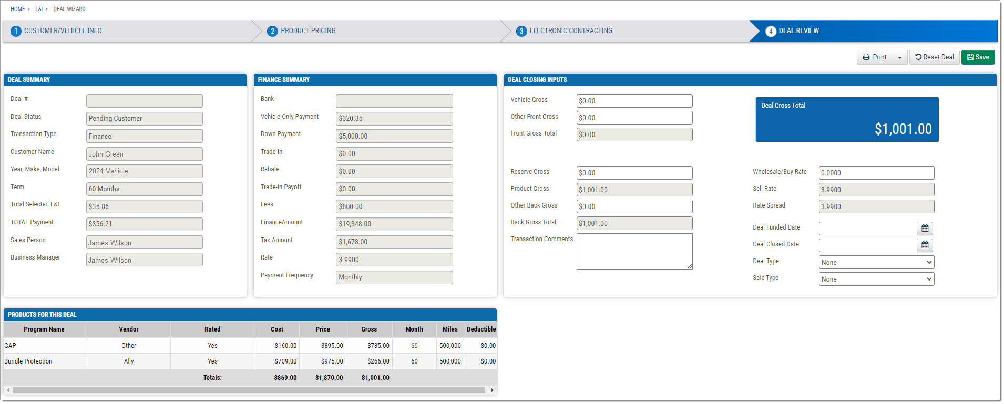Screen dimensions: 1004x404
Task: Click the Sell Rate 3.9900 field
Action: tap(876, 190)
